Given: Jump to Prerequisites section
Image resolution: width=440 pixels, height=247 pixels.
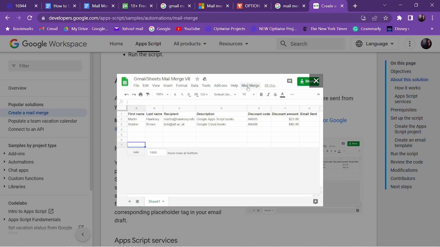Looking at the screenshot, I should [403, 110].
